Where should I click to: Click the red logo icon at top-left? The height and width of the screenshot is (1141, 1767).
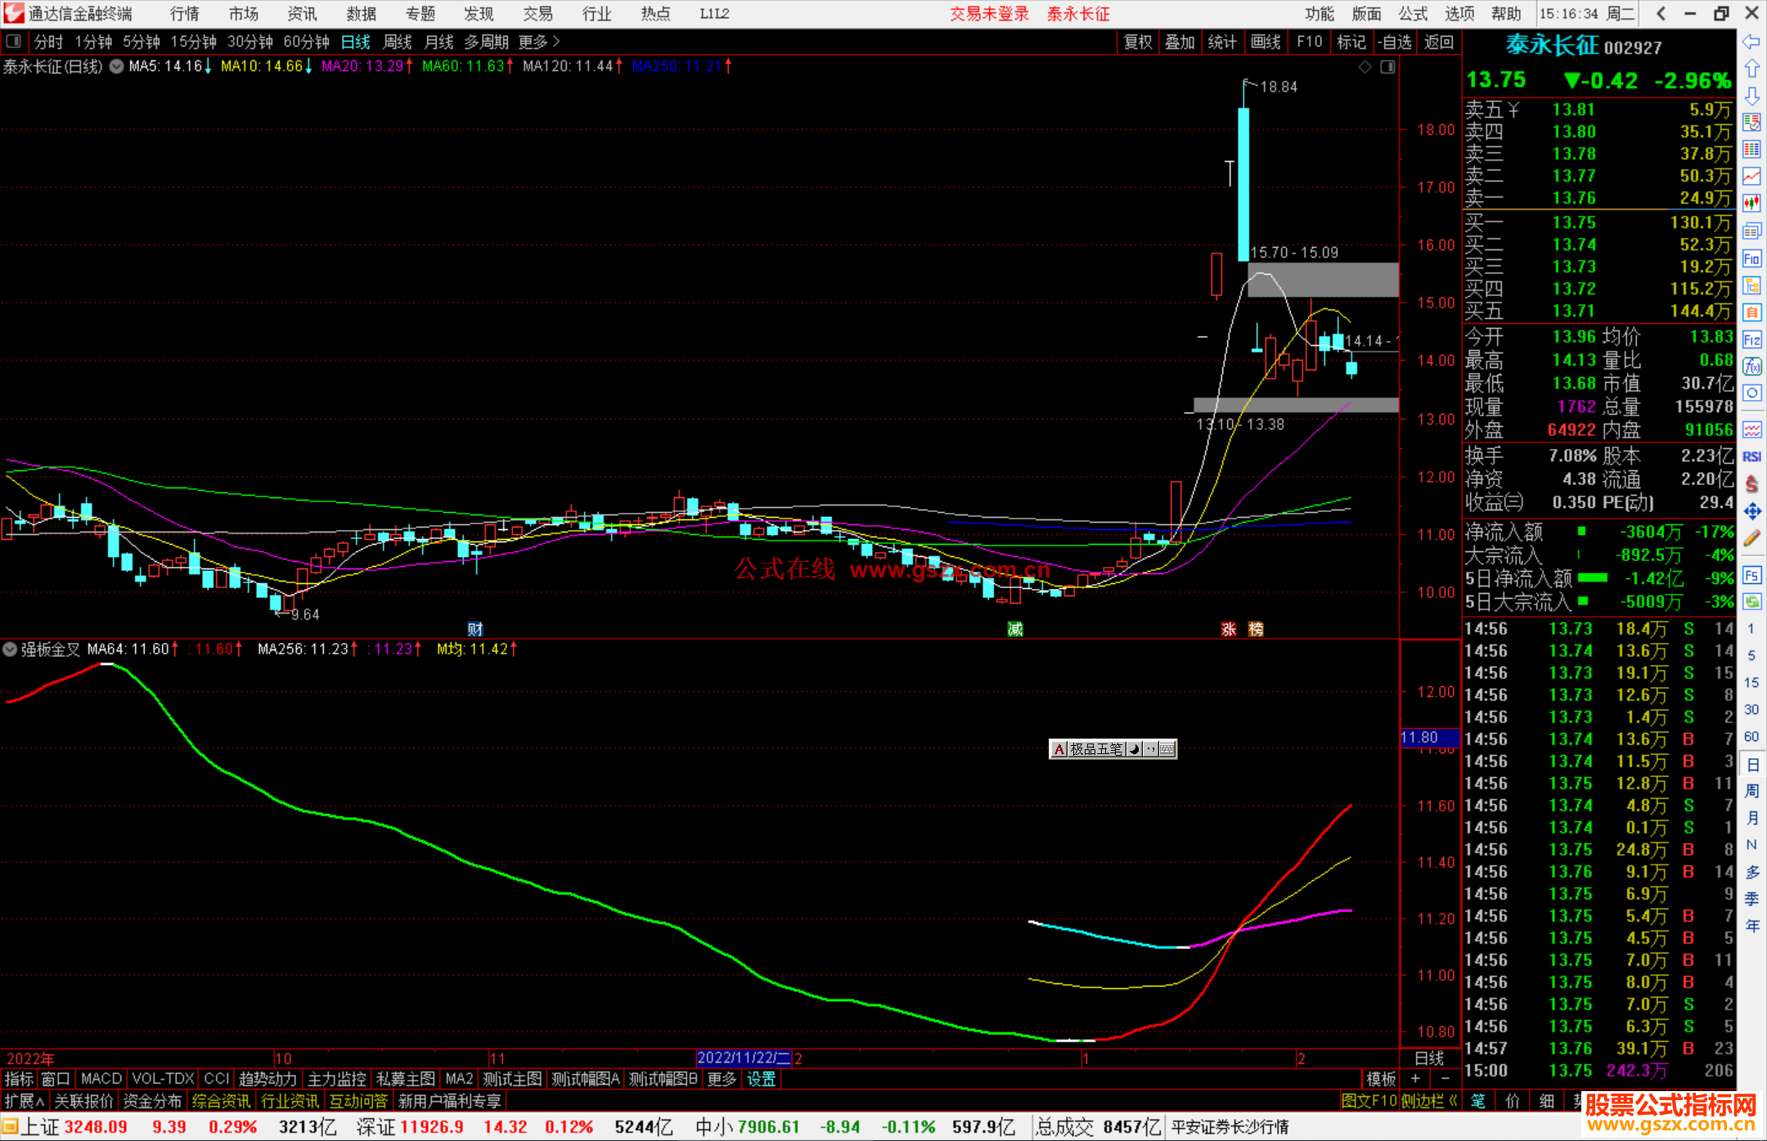point(13,13)
